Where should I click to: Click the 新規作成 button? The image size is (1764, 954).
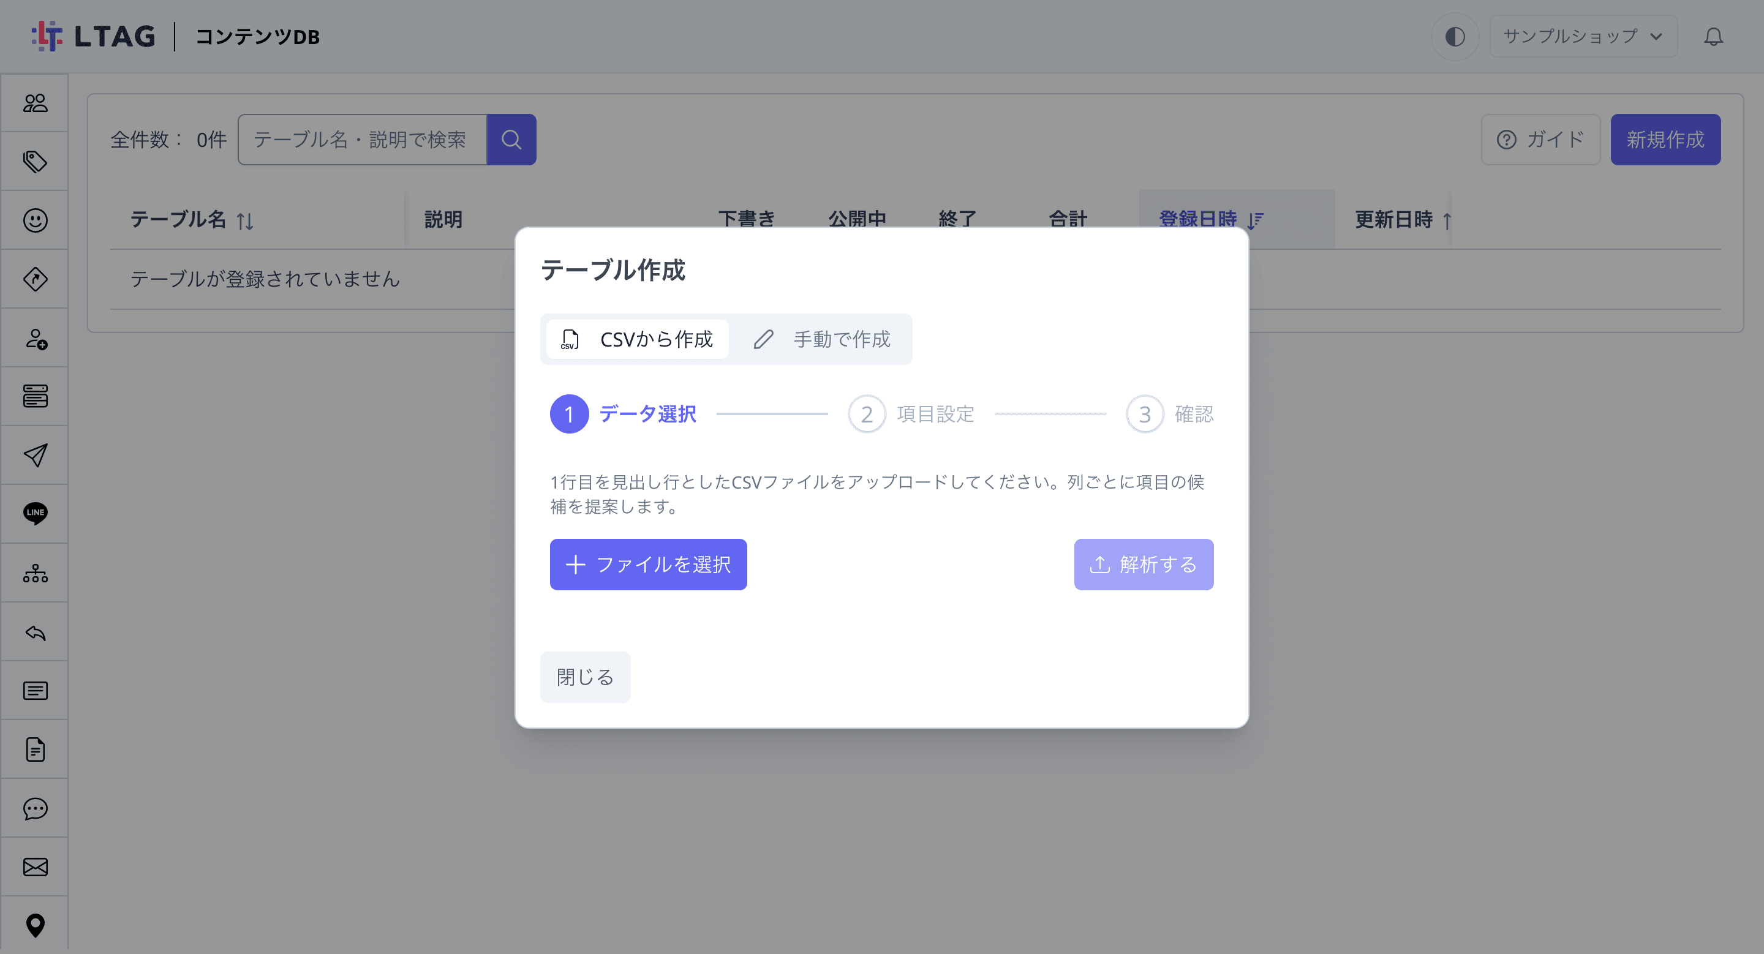(x=1665, y=140)
